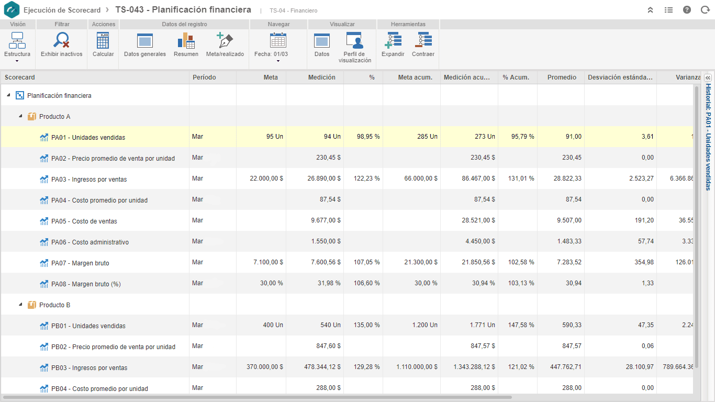Click the PA03 indicator chart icon
The image size is (715, 402).
[x=44, y=179]
